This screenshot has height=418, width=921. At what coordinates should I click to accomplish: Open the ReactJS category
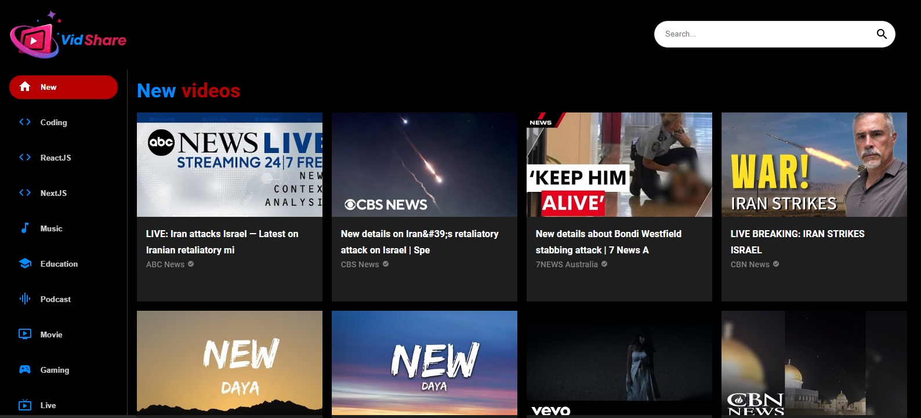[x=63, y=158]
